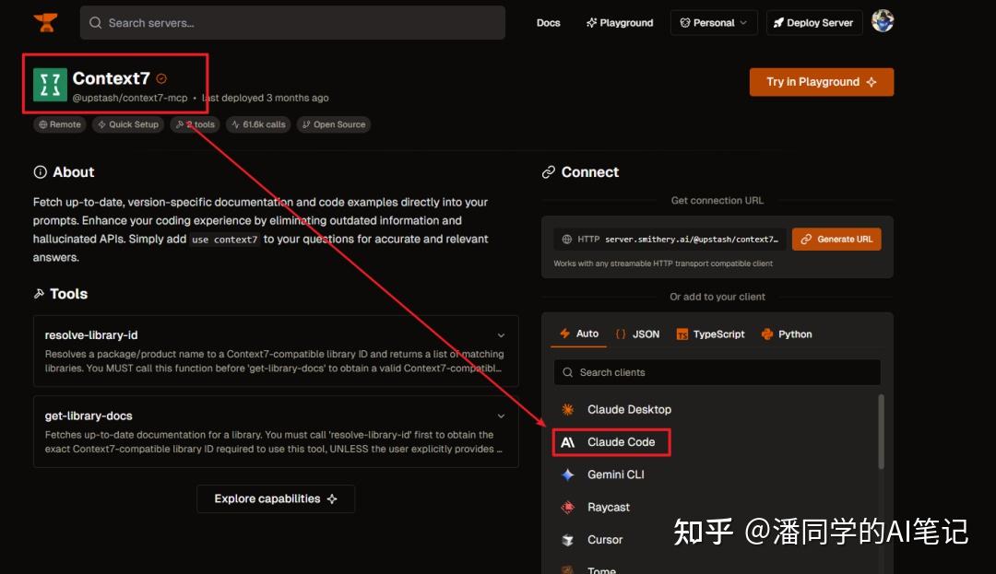996x574 pixels.
Task: Click the Smithery orange logo
Action: (x=46, y=22)
